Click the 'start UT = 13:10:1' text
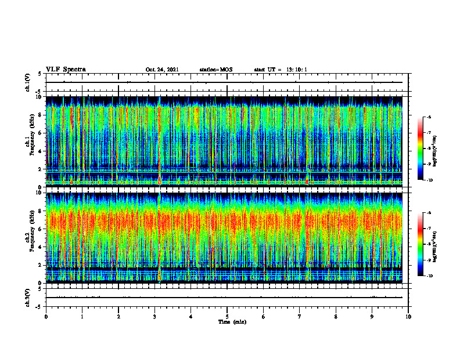This screenshot has width=460, height=355. coord(281,70)
